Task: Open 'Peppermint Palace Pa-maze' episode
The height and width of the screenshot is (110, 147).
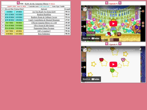Action: pos(44,28)
